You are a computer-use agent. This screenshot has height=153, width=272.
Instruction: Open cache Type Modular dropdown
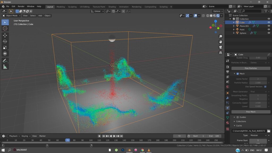(x=258, y=135)
